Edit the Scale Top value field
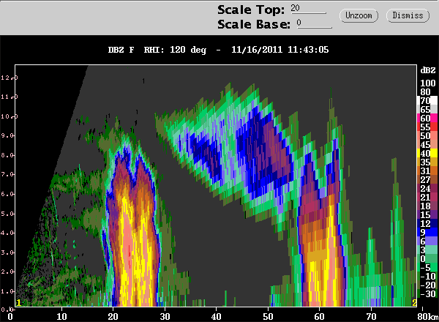 pyautogui.click(x=308, y=9)
